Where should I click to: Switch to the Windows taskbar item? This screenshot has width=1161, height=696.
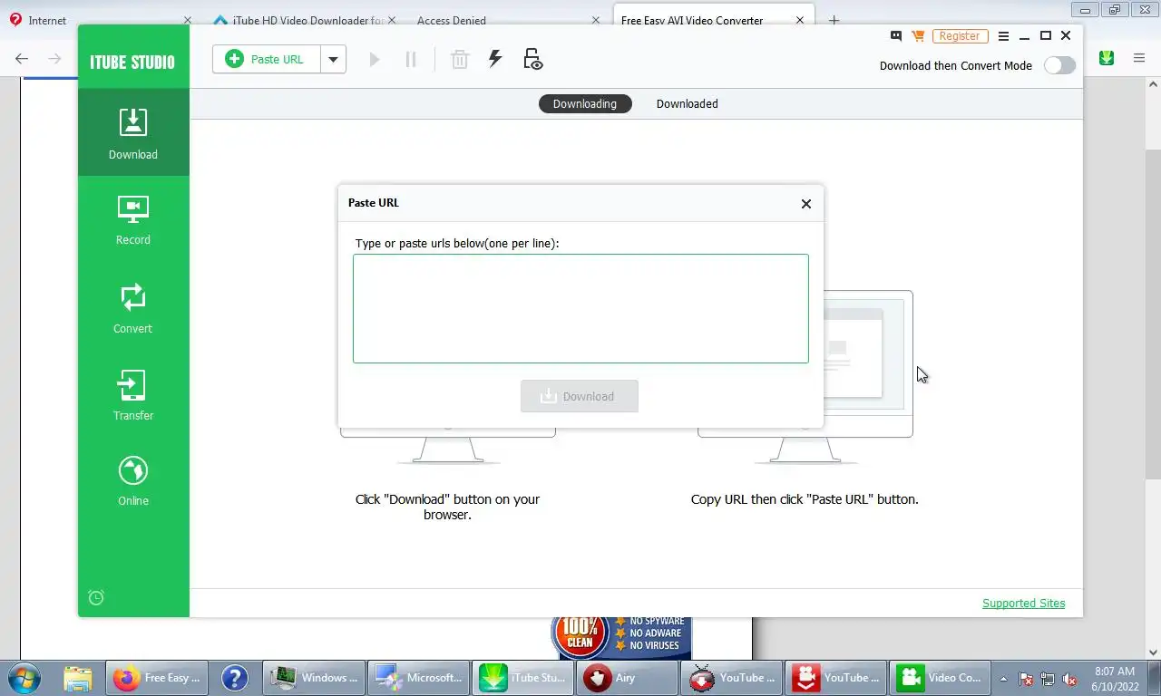point(315,677)
